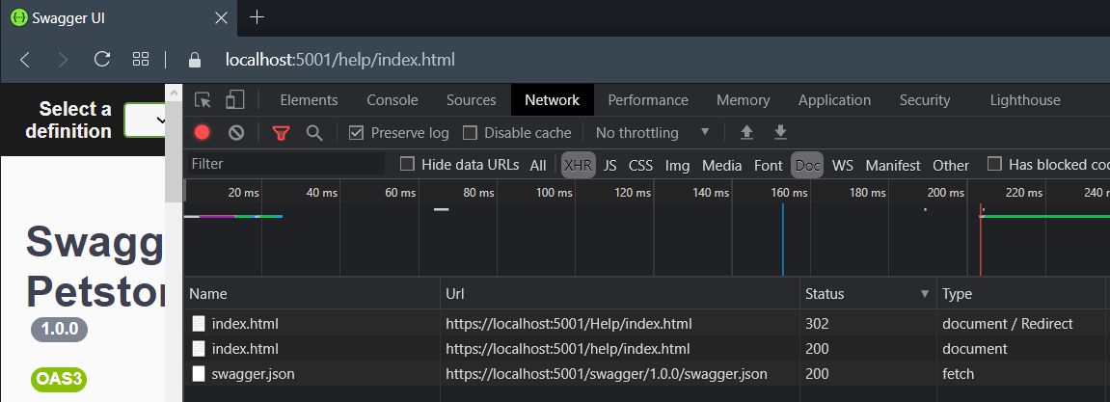This screenshot has width=1110, height=402.
Task: Click URL https://localhost:5001/Help/index.html
Action: [568, 324]
